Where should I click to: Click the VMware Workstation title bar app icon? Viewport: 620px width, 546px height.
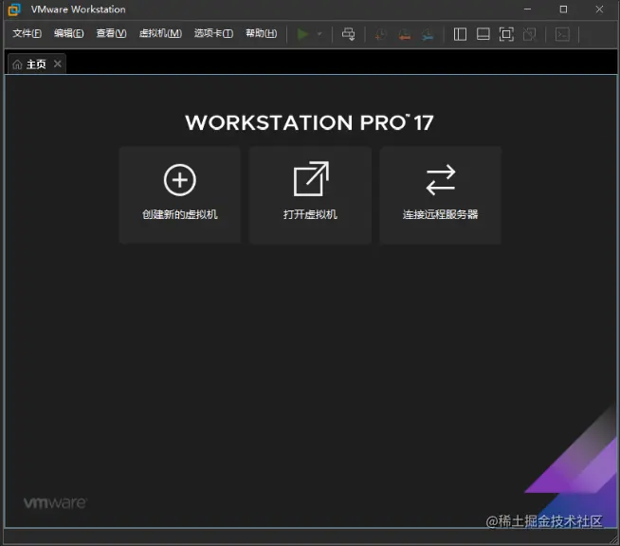[14, 9]
